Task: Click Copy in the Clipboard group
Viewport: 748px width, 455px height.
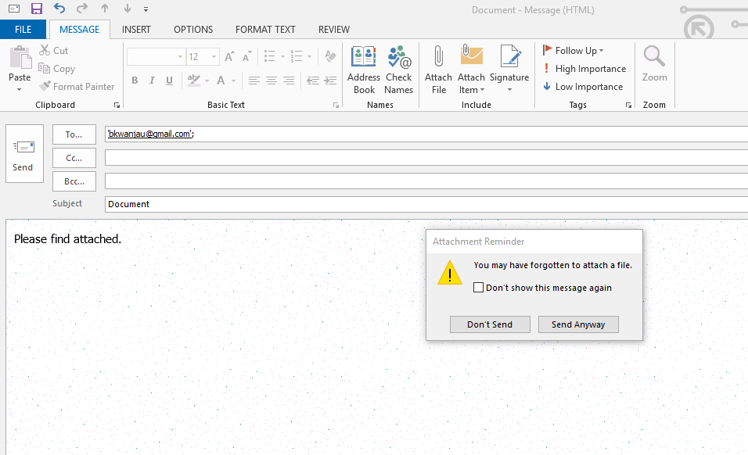Action: (57, 69)
